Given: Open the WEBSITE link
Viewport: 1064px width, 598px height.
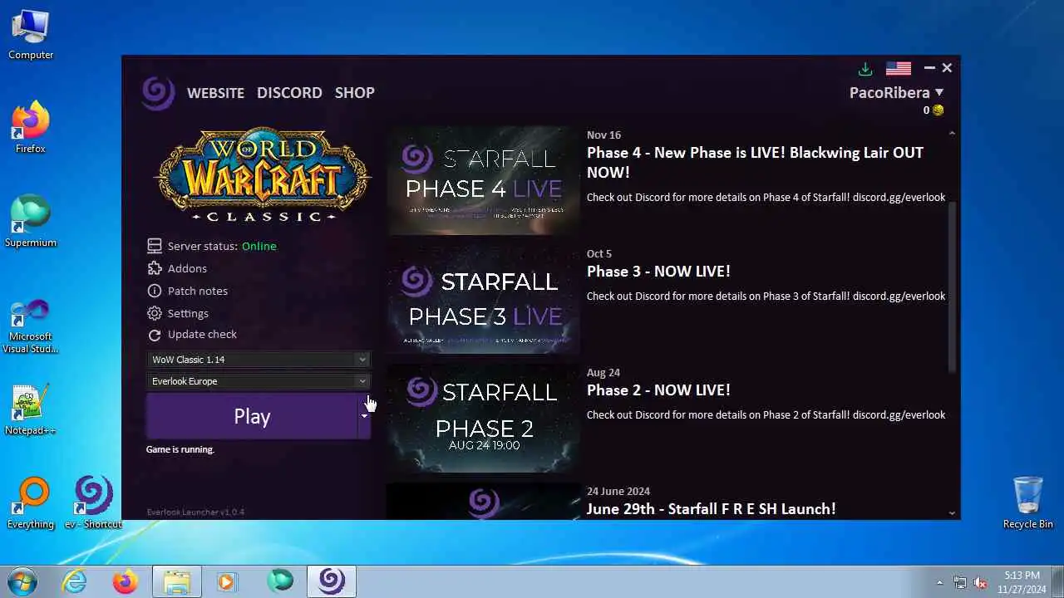Looking at the screenshot, I should pos(215,93).
